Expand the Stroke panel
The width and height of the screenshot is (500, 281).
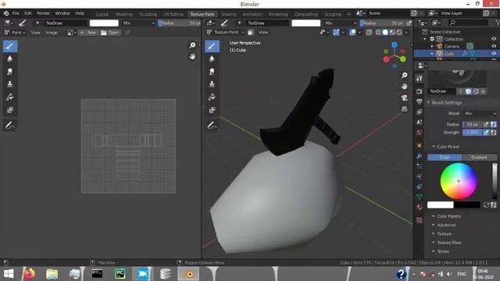pos(434,251)
